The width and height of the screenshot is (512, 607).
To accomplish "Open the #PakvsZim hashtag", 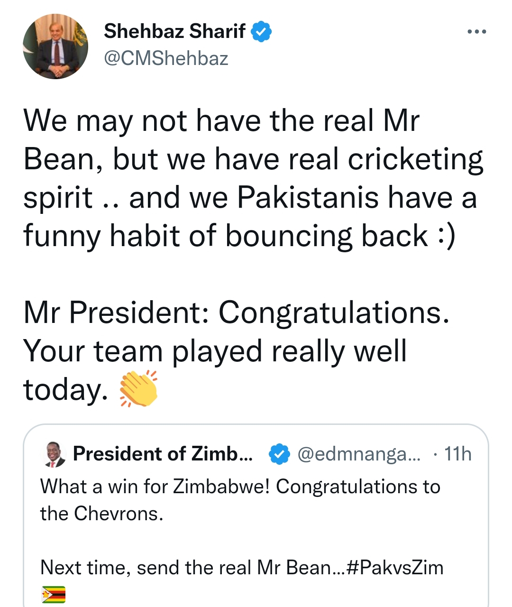I will click(395, 568).
